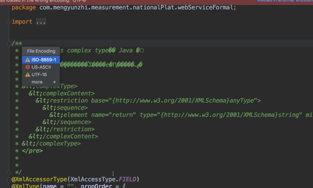Click the 'File Encoding' popup header
Screen dimensions: 313x188
click(x=41, y=51)
